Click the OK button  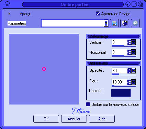tap(46, 119)
